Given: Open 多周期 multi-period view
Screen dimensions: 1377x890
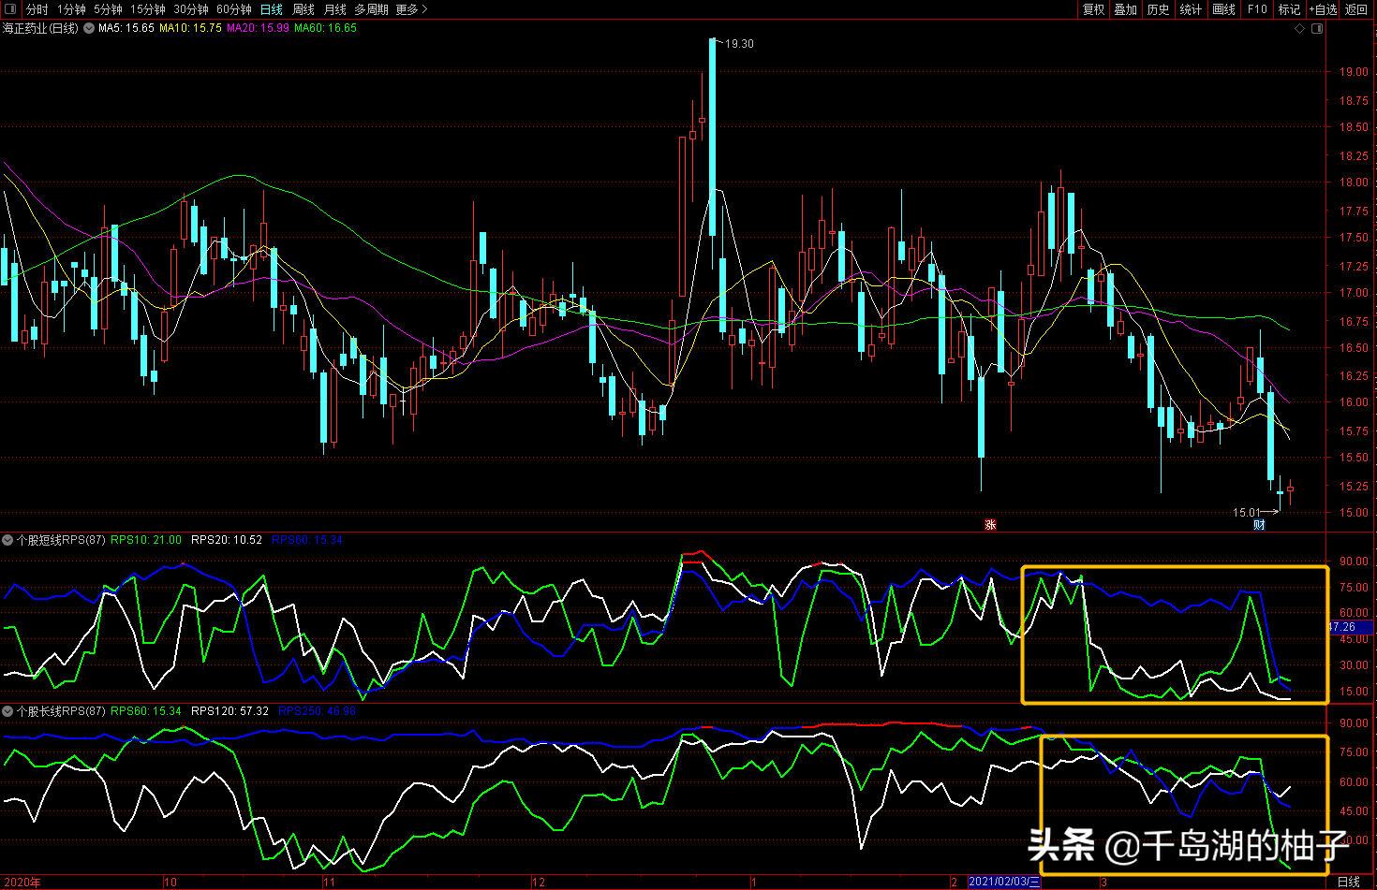Looking at the screenshot, I should 371,9.
